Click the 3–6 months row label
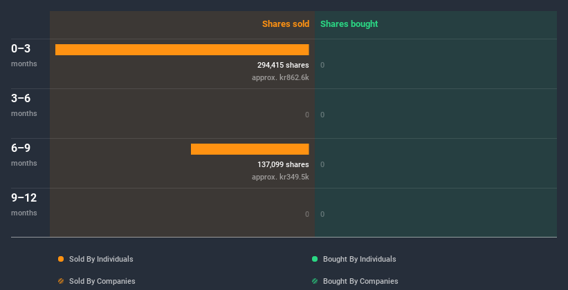This screenshot has width=568, height=290. pyautogui.click(x=24, y=105)
